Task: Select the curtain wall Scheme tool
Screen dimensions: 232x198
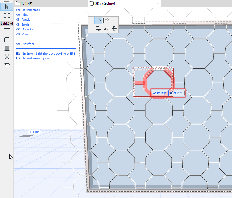Action: tap(7, 31)
